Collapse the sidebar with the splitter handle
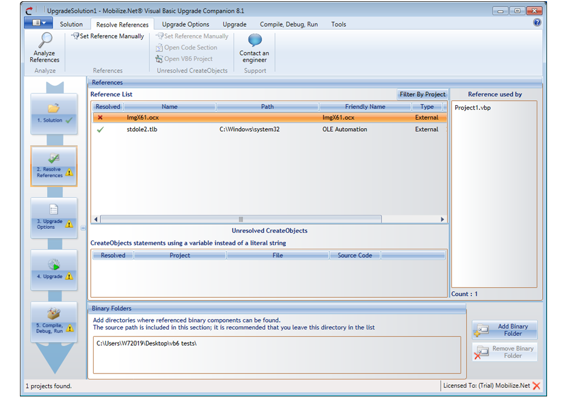 coord(83,228)
